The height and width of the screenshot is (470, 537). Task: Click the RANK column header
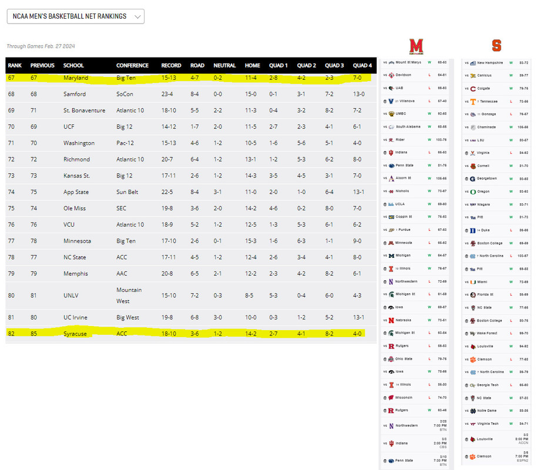coord(15,65)
